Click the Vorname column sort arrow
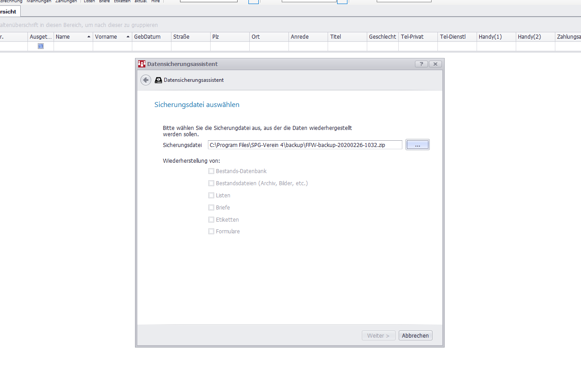Image resolution: width=581 pixels, height=379 pixels. coord(128,37)
